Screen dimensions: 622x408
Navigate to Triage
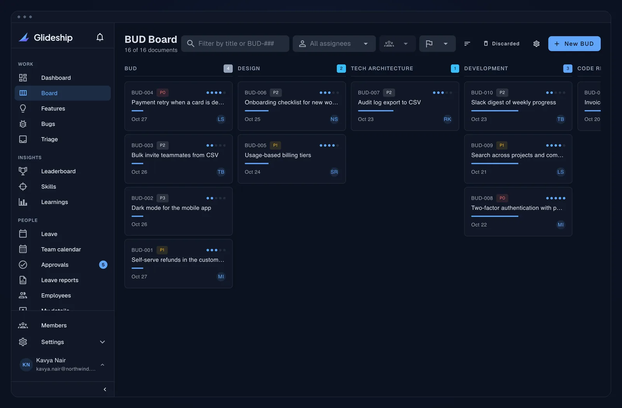(x=63, y=139)
